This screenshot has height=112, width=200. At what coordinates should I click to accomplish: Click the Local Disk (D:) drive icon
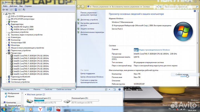[67, 101]
